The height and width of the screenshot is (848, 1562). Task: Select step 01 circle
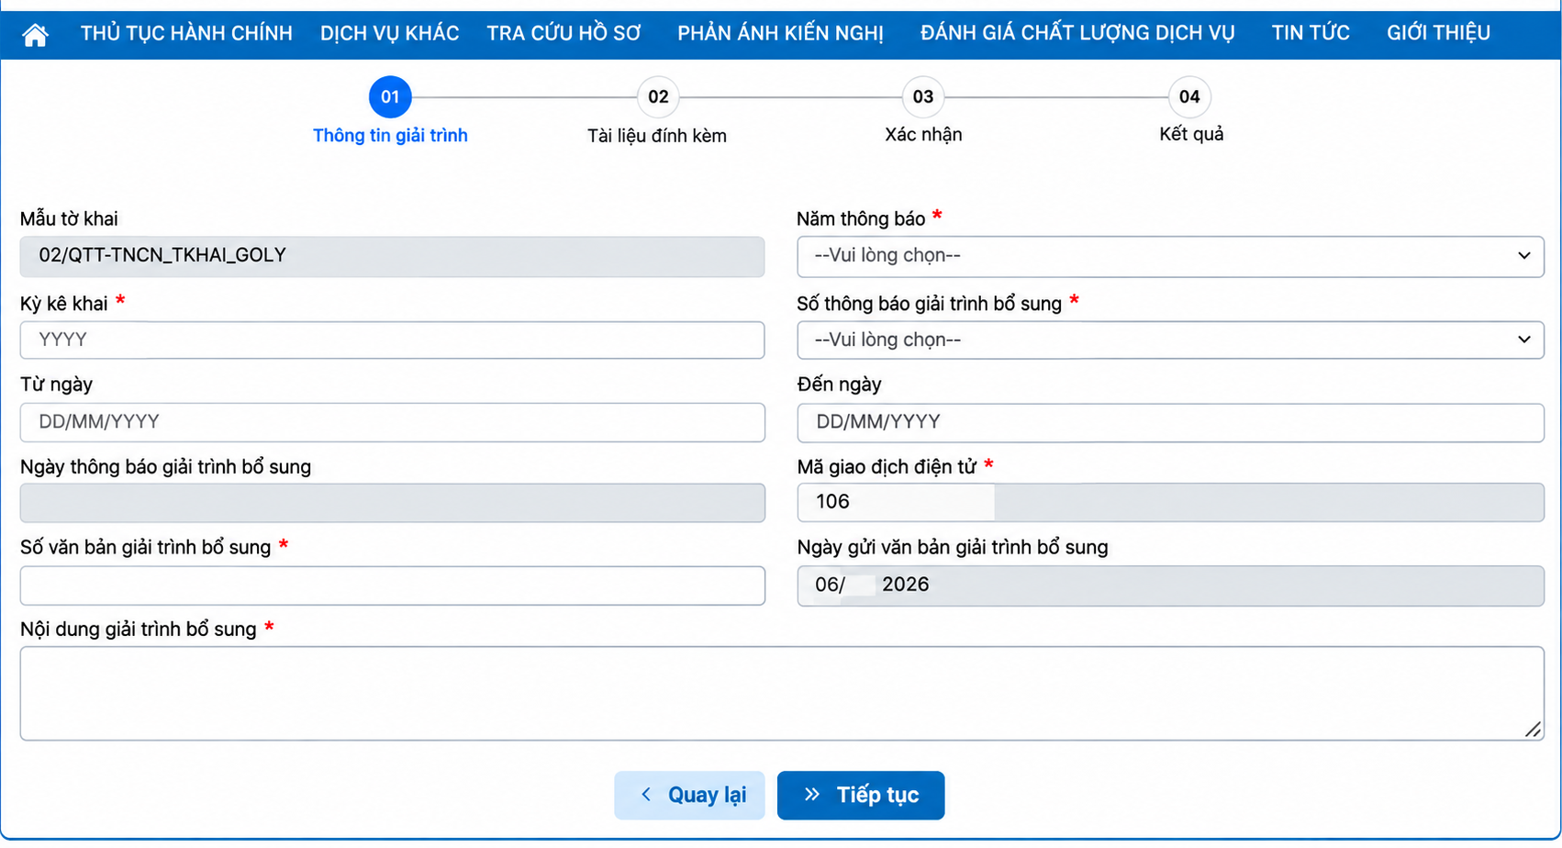point(390,96)
